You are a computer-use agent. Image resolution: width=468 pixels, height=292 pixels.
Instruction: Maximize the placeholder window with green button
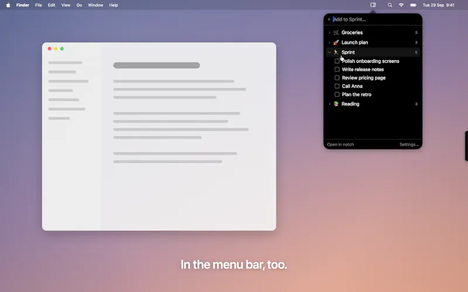[x=62, y=48]
